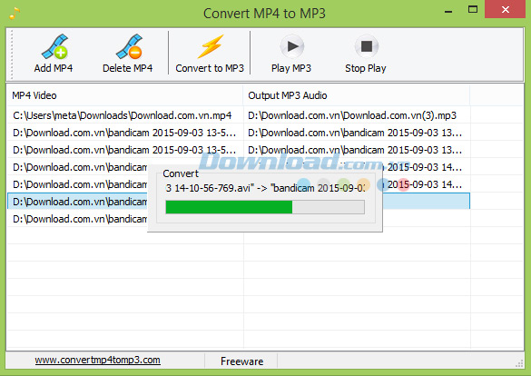This screenshot has height=376, width=531.
Task: Select the second row's bandicam 2015-09-03 13-5... video
Action: click(x=124, y=133)
